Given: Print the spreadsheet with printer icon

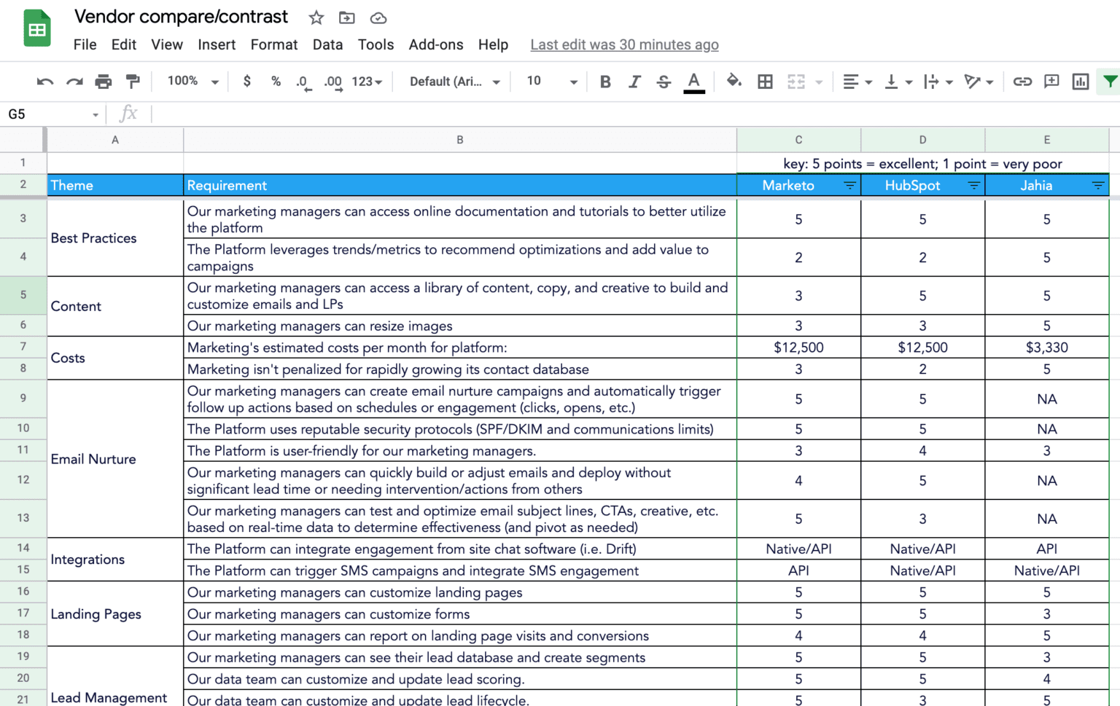Looking at the screenshot, I should tap(104, 82).
